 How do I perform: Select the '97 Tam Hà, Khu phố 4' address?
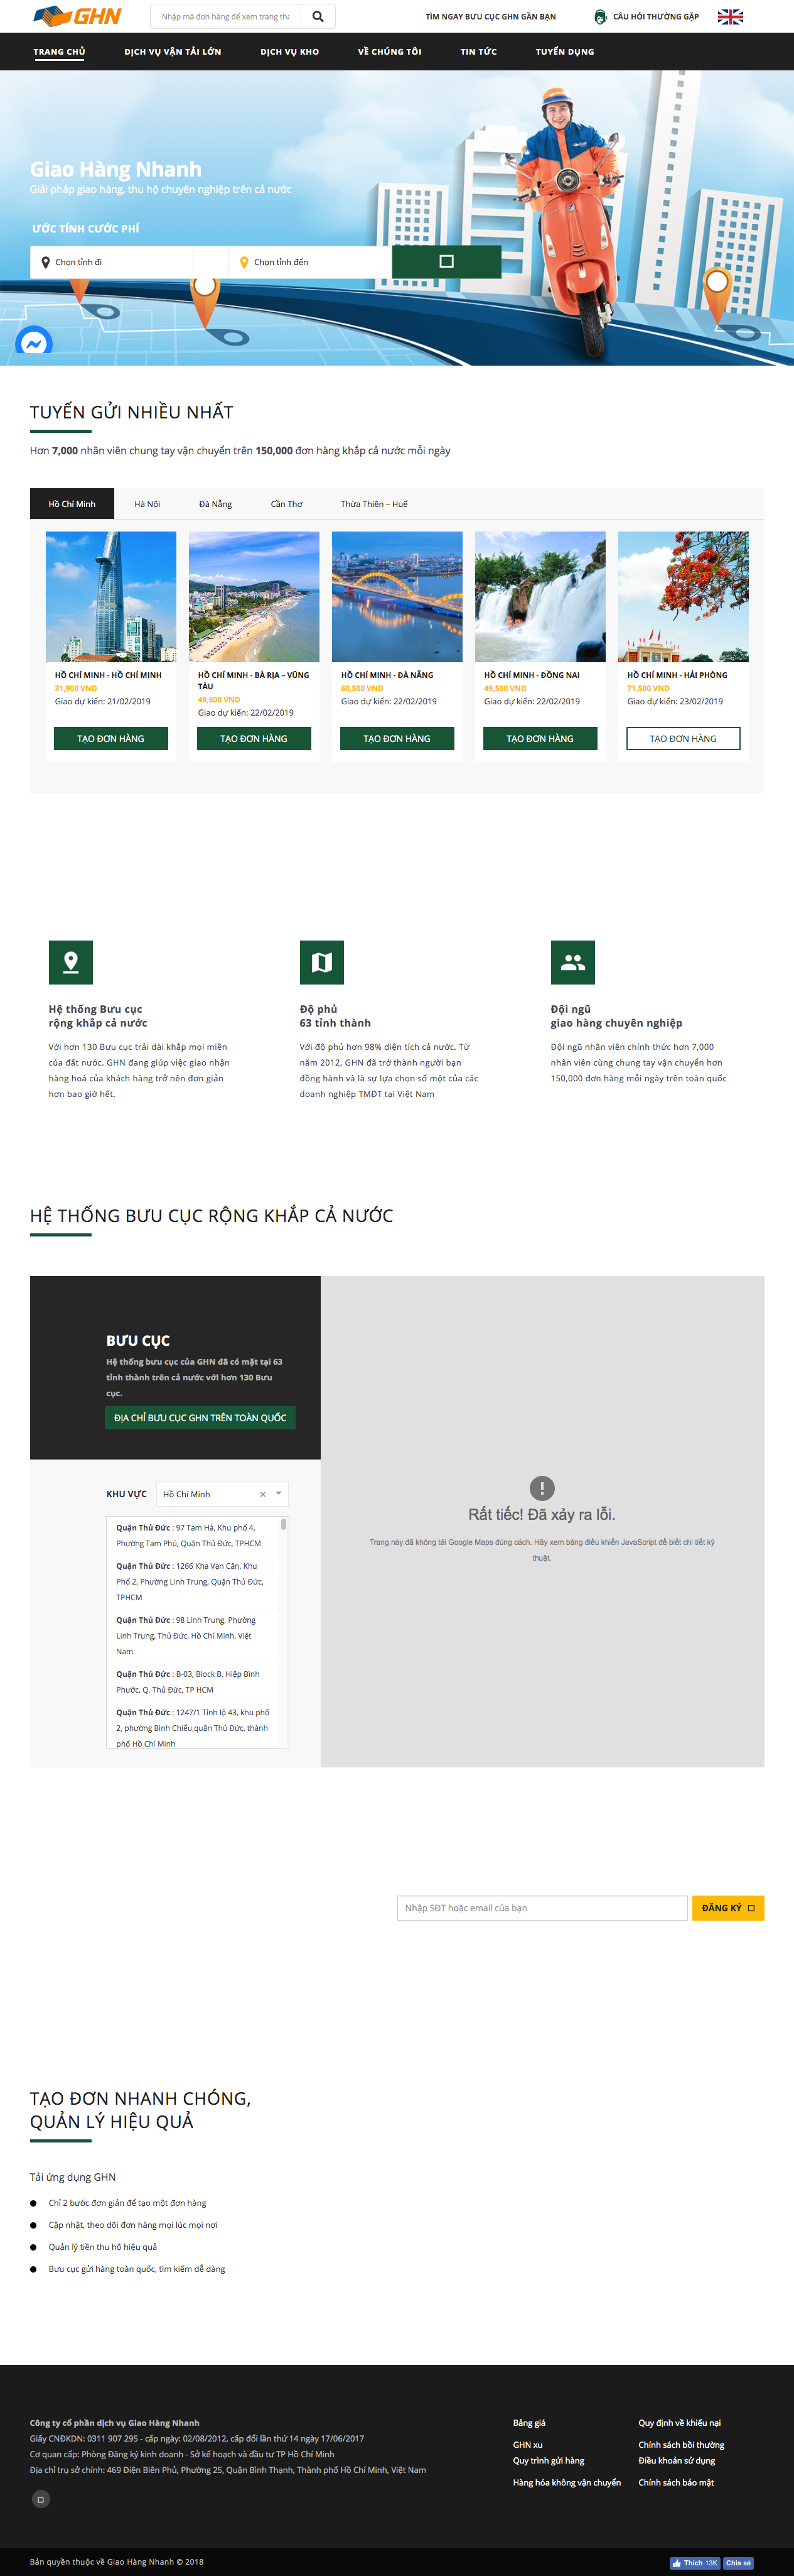point(193,1535)
